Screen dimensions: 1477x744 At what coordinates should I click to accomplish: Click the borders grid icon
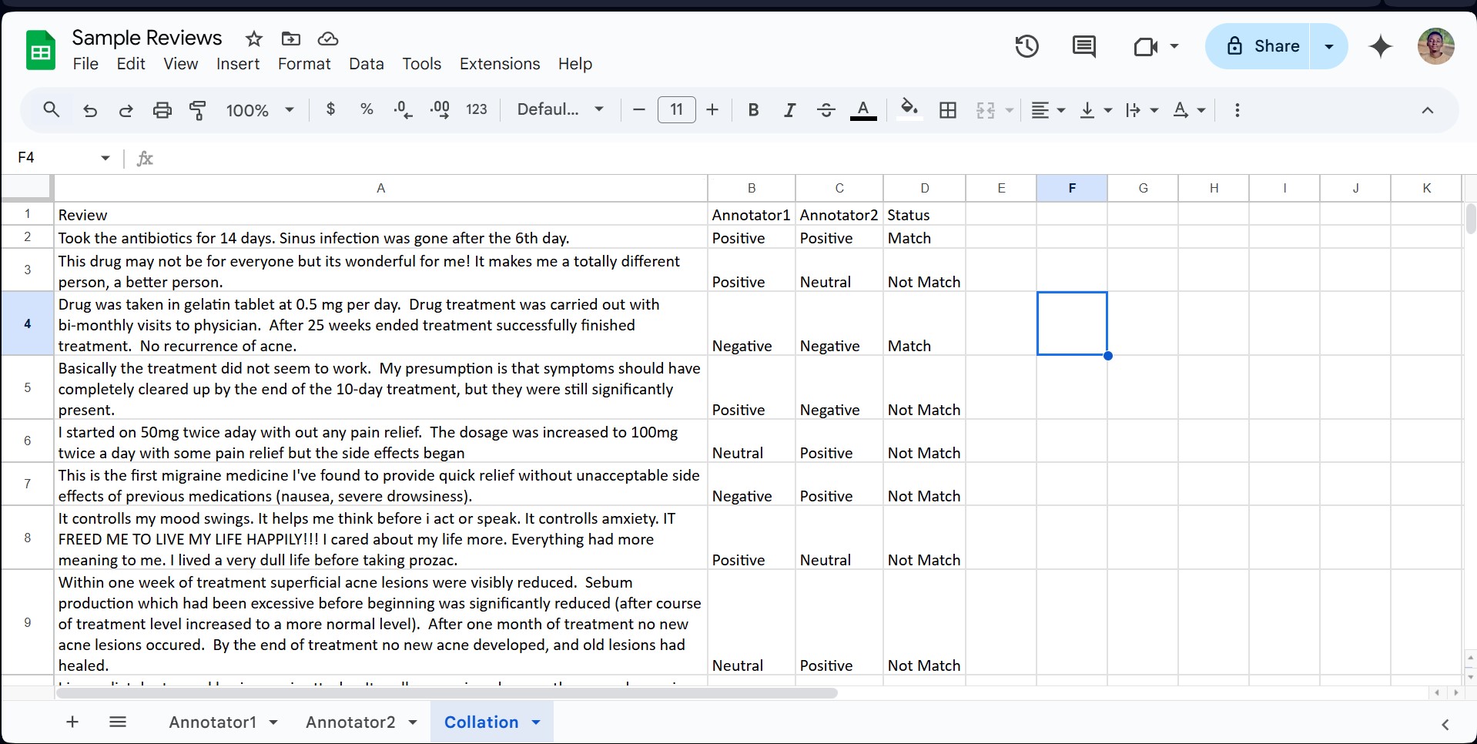948,110
